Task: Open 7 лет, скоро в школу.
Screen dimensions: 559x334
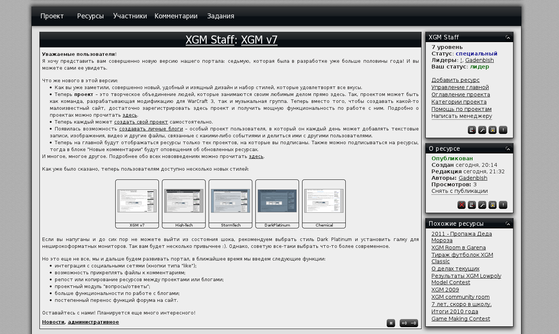Action: pos(461,304)
